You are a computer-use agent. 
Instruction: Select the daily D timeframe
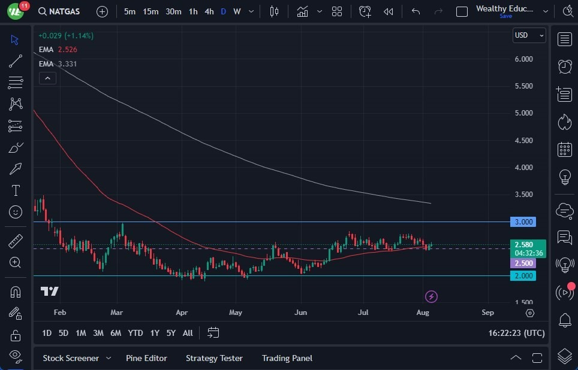[x=224, y=11]
